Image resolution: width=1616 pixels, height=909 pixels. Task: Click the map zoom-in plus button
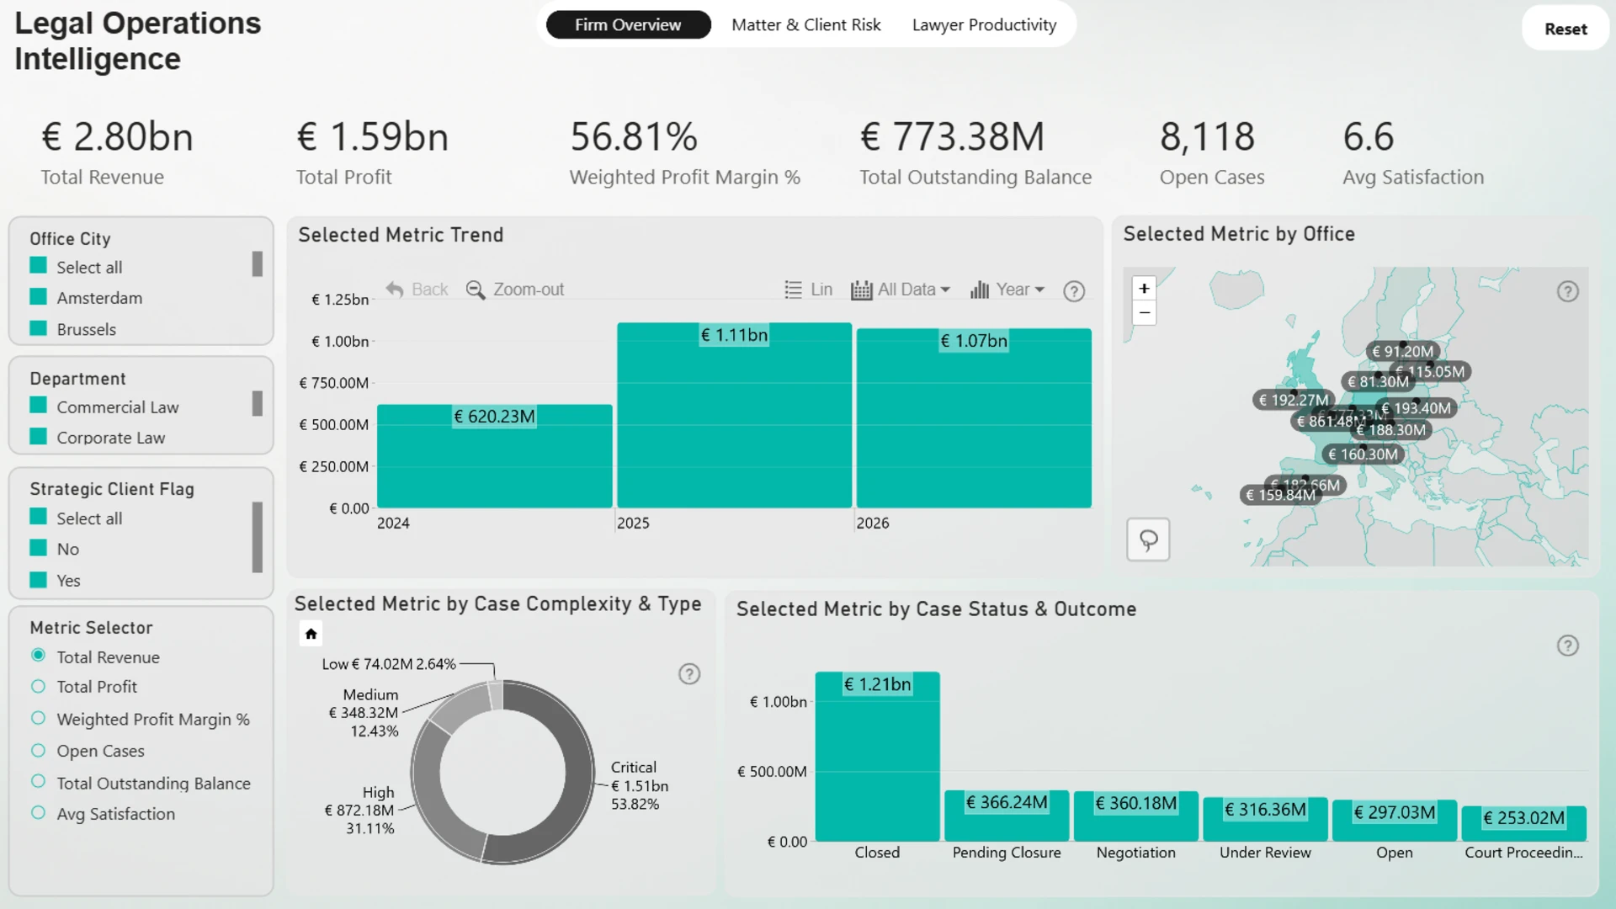[1144, 289]
